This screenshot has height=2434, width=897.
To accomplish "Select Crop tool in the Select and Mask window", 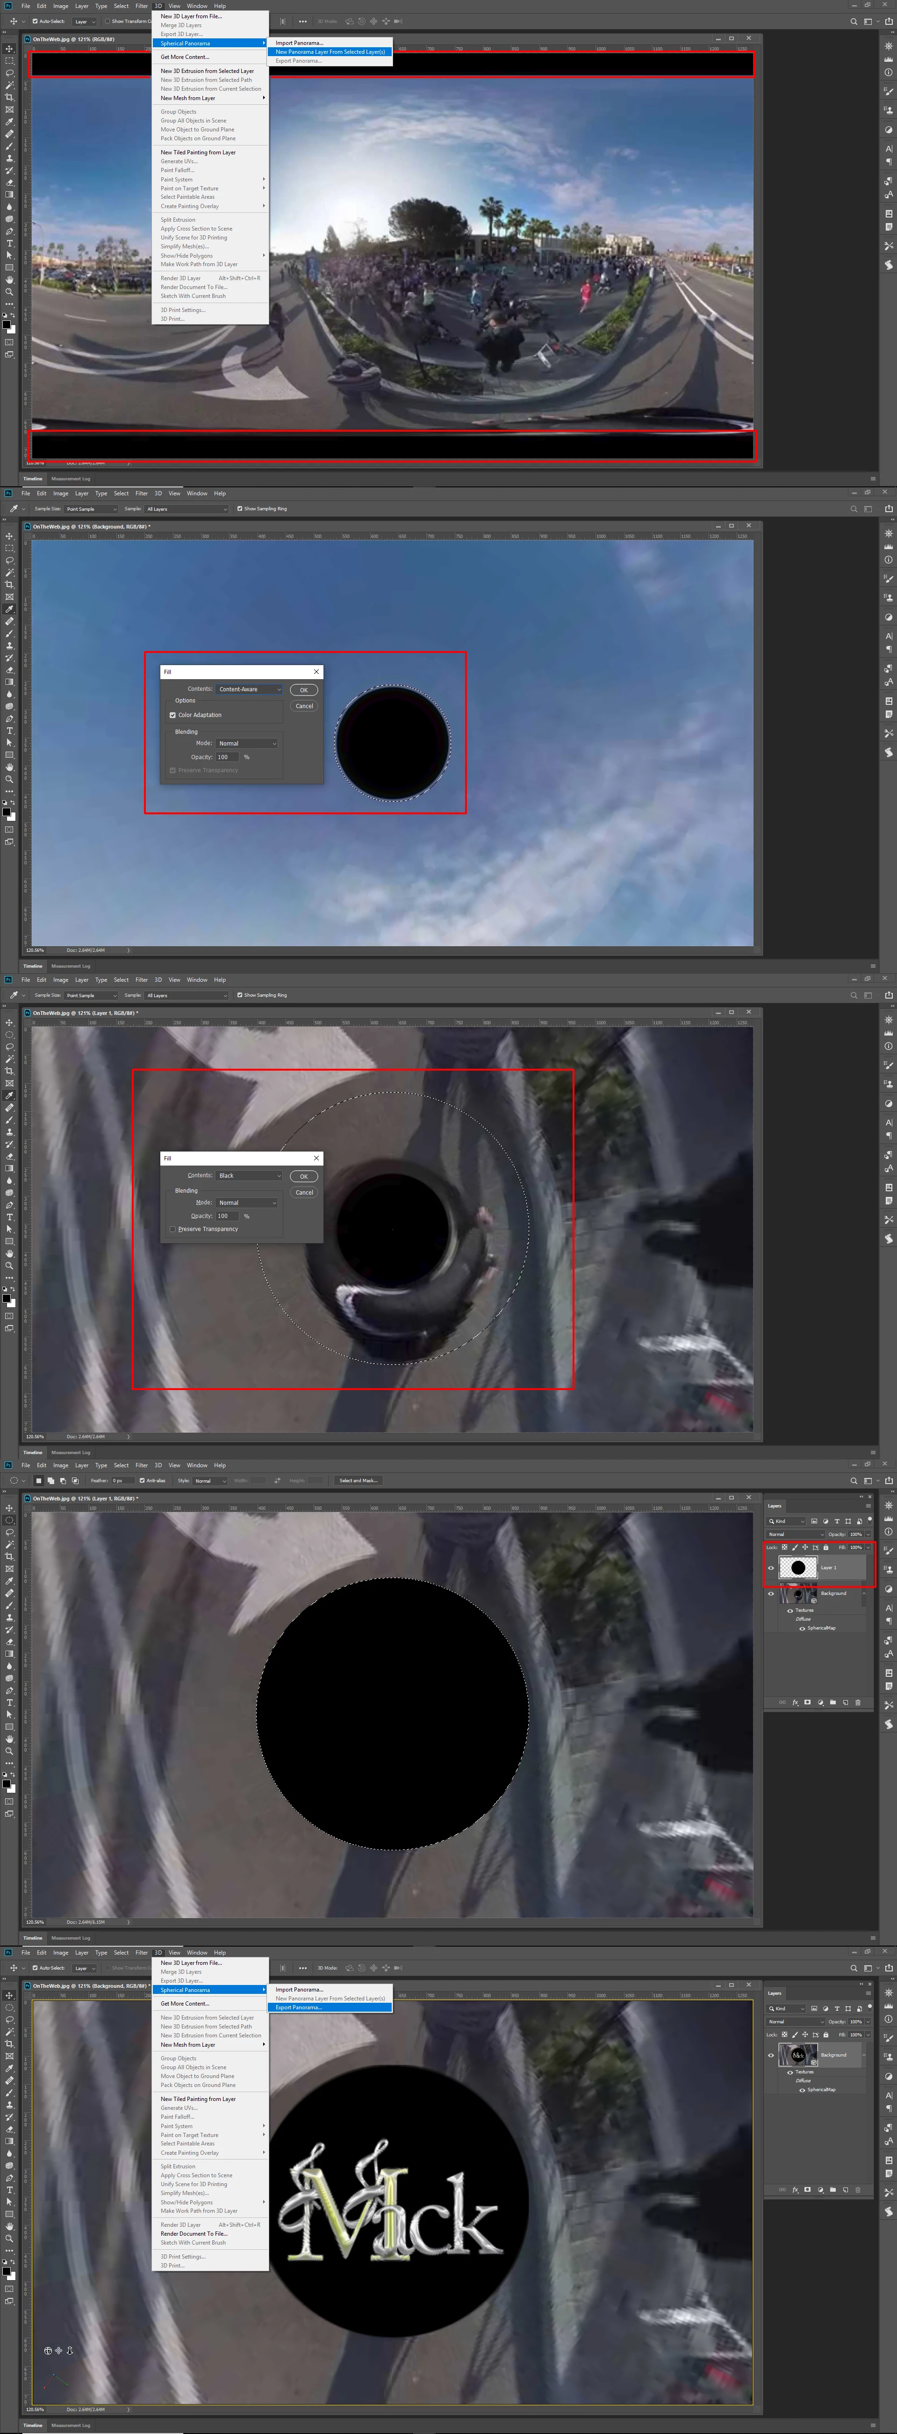I will click(x=9, y=1557).
